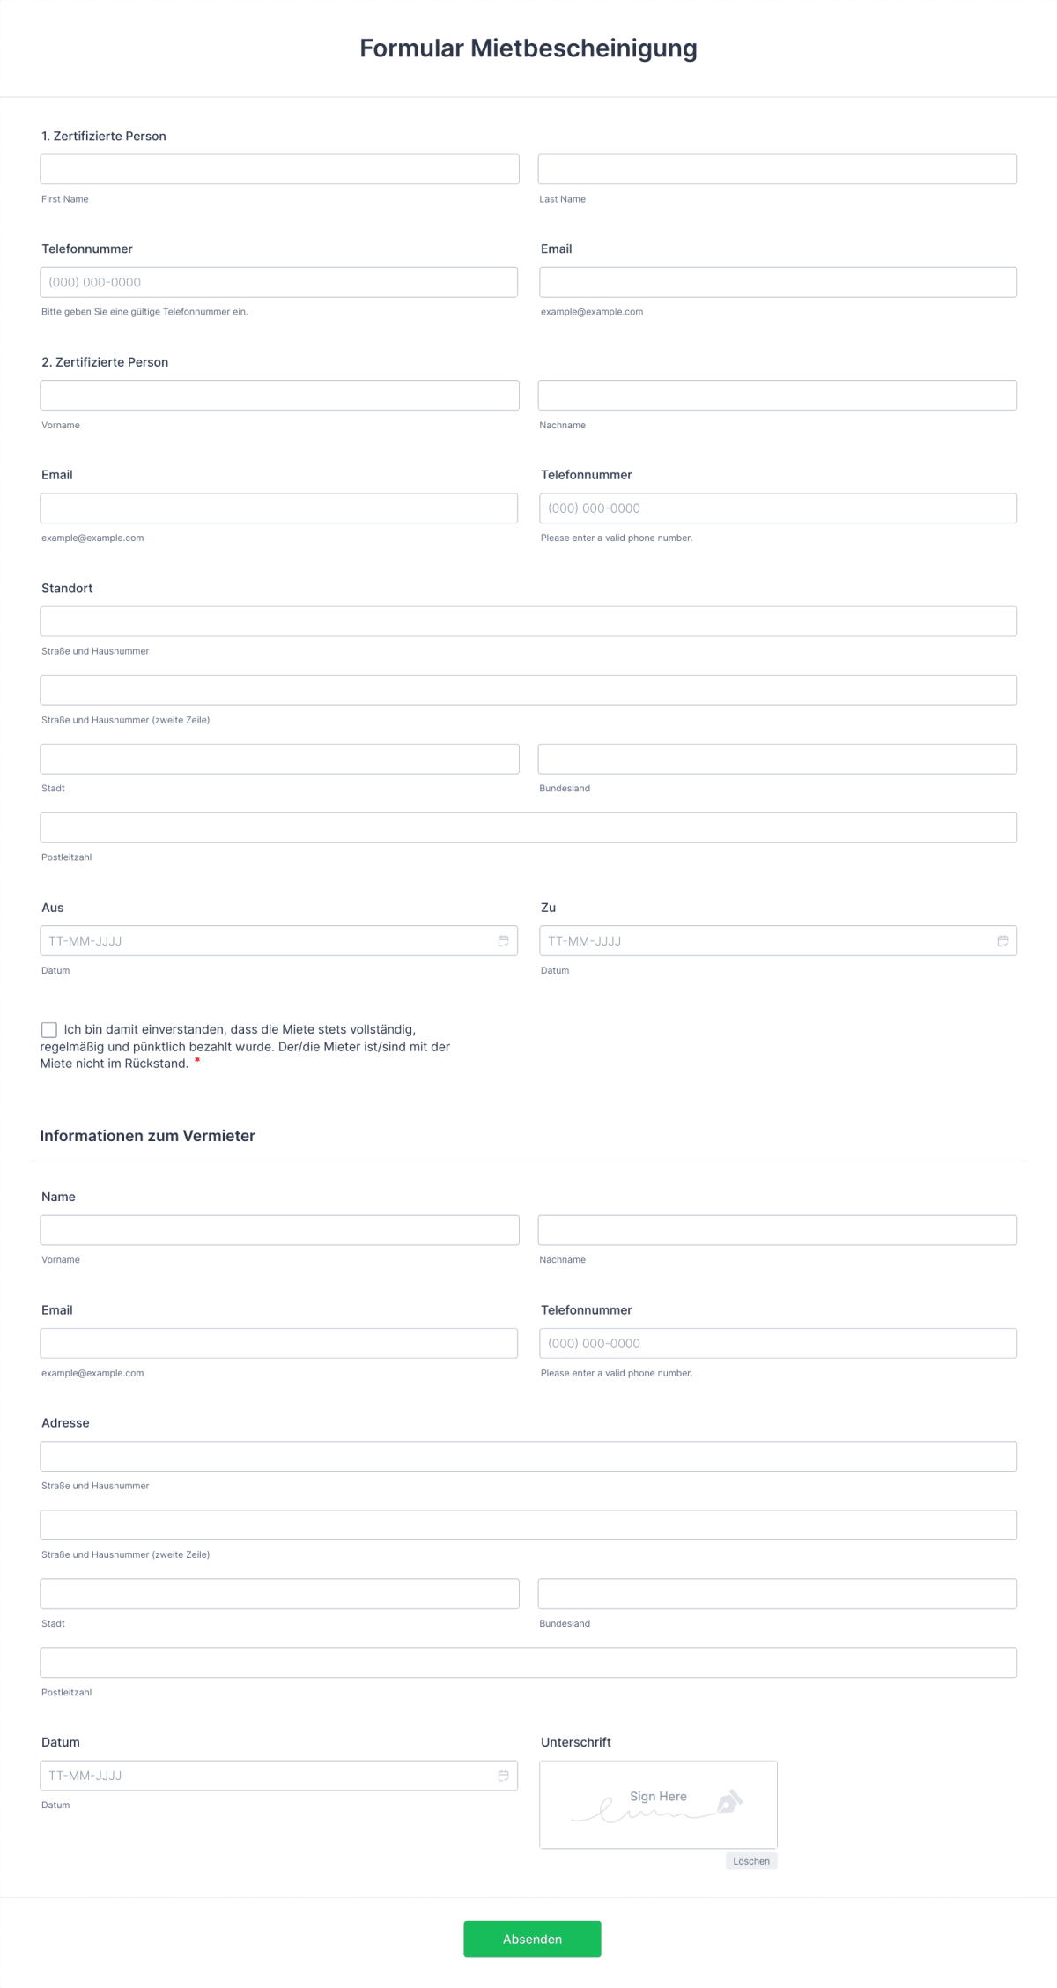Screen dimensions: 1057x1988
Task: Click the Bundesland field in the Standort section
Action: pyautogui.click(x=778, y=759)
